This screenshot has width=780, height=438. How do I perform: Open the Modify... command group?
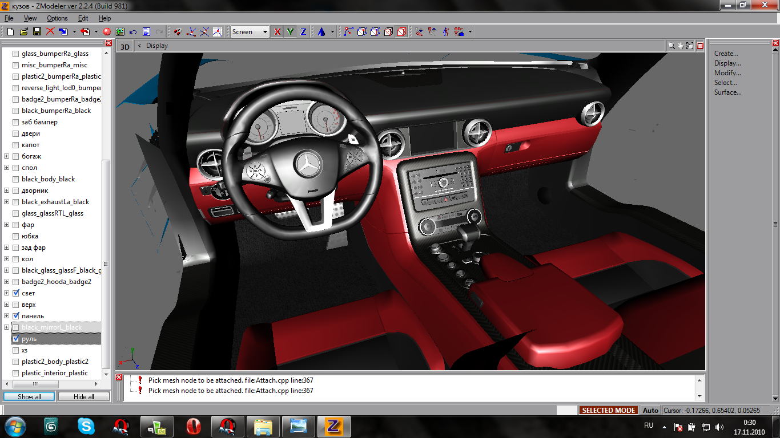pyautogui.click(x=727, y=73)
